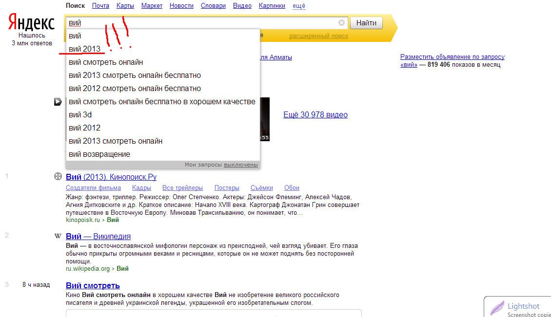Click the video thumbnail with duration :55
Image resolution: width=551 pixels, height=317 pixels.
coord(265,119)
